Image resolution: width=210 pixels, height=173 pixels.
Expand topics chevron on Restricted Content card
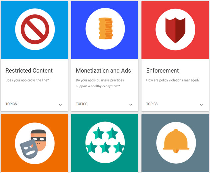(x=60, y=105)
